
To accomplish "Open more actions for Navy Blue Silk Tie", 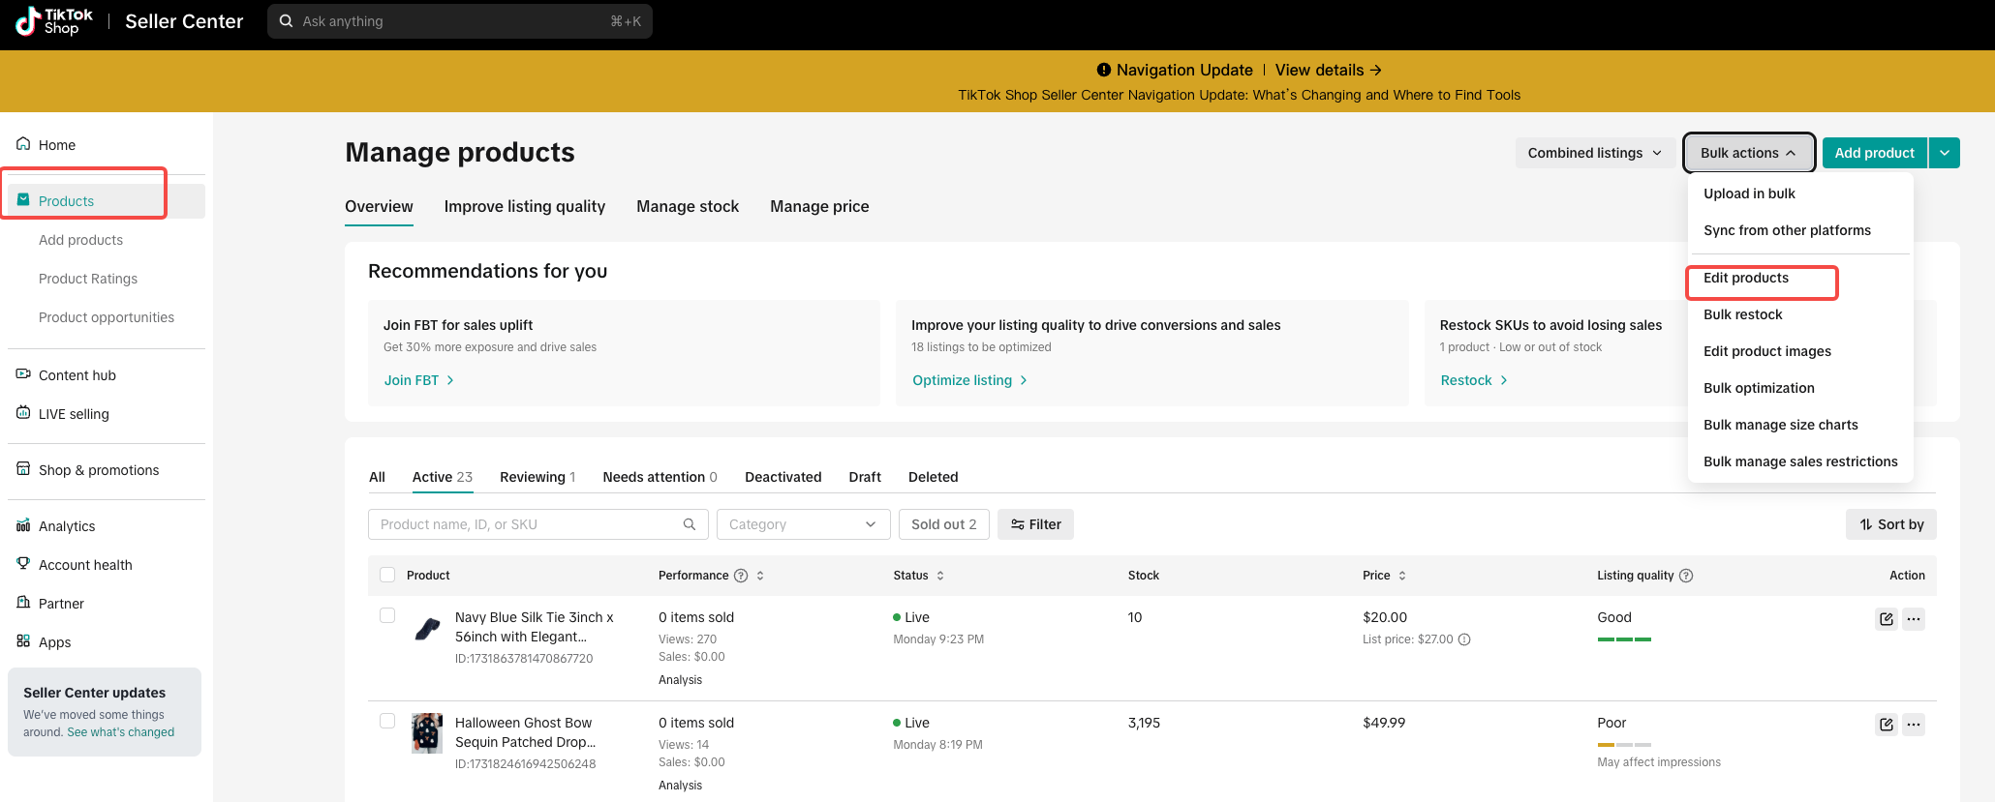I will (1914, 619).
